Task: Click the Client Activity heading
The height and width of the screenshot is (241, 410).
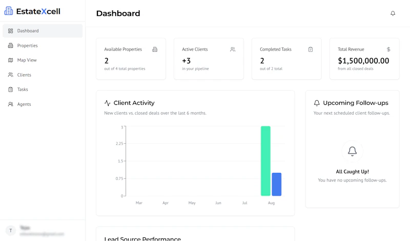Action: point(134,103)
